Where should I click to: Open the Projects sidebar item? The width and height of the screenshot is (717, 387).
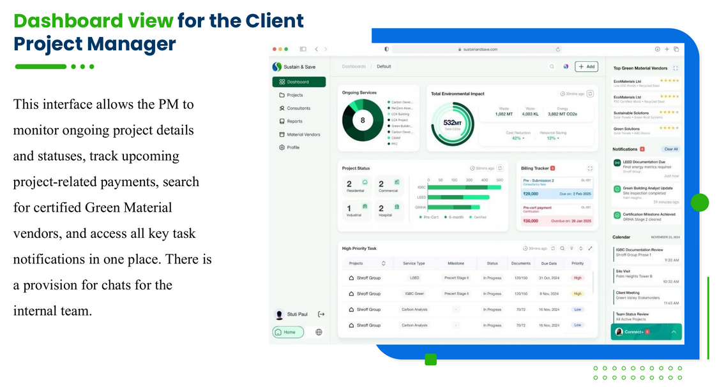[x=295, y=95]
